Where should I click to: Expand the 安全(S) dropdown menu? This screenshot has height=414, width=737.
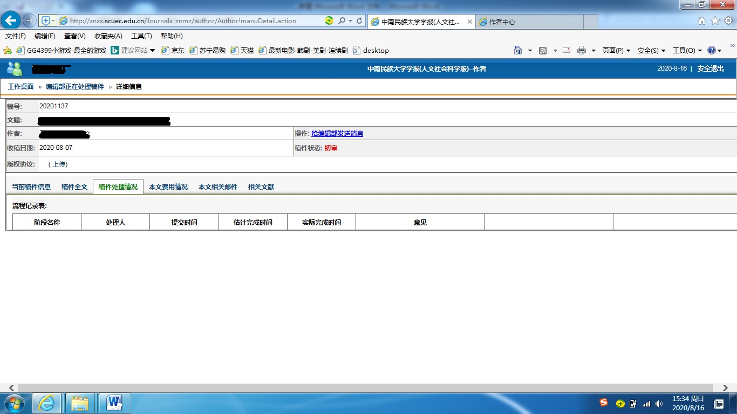point(651,50)
